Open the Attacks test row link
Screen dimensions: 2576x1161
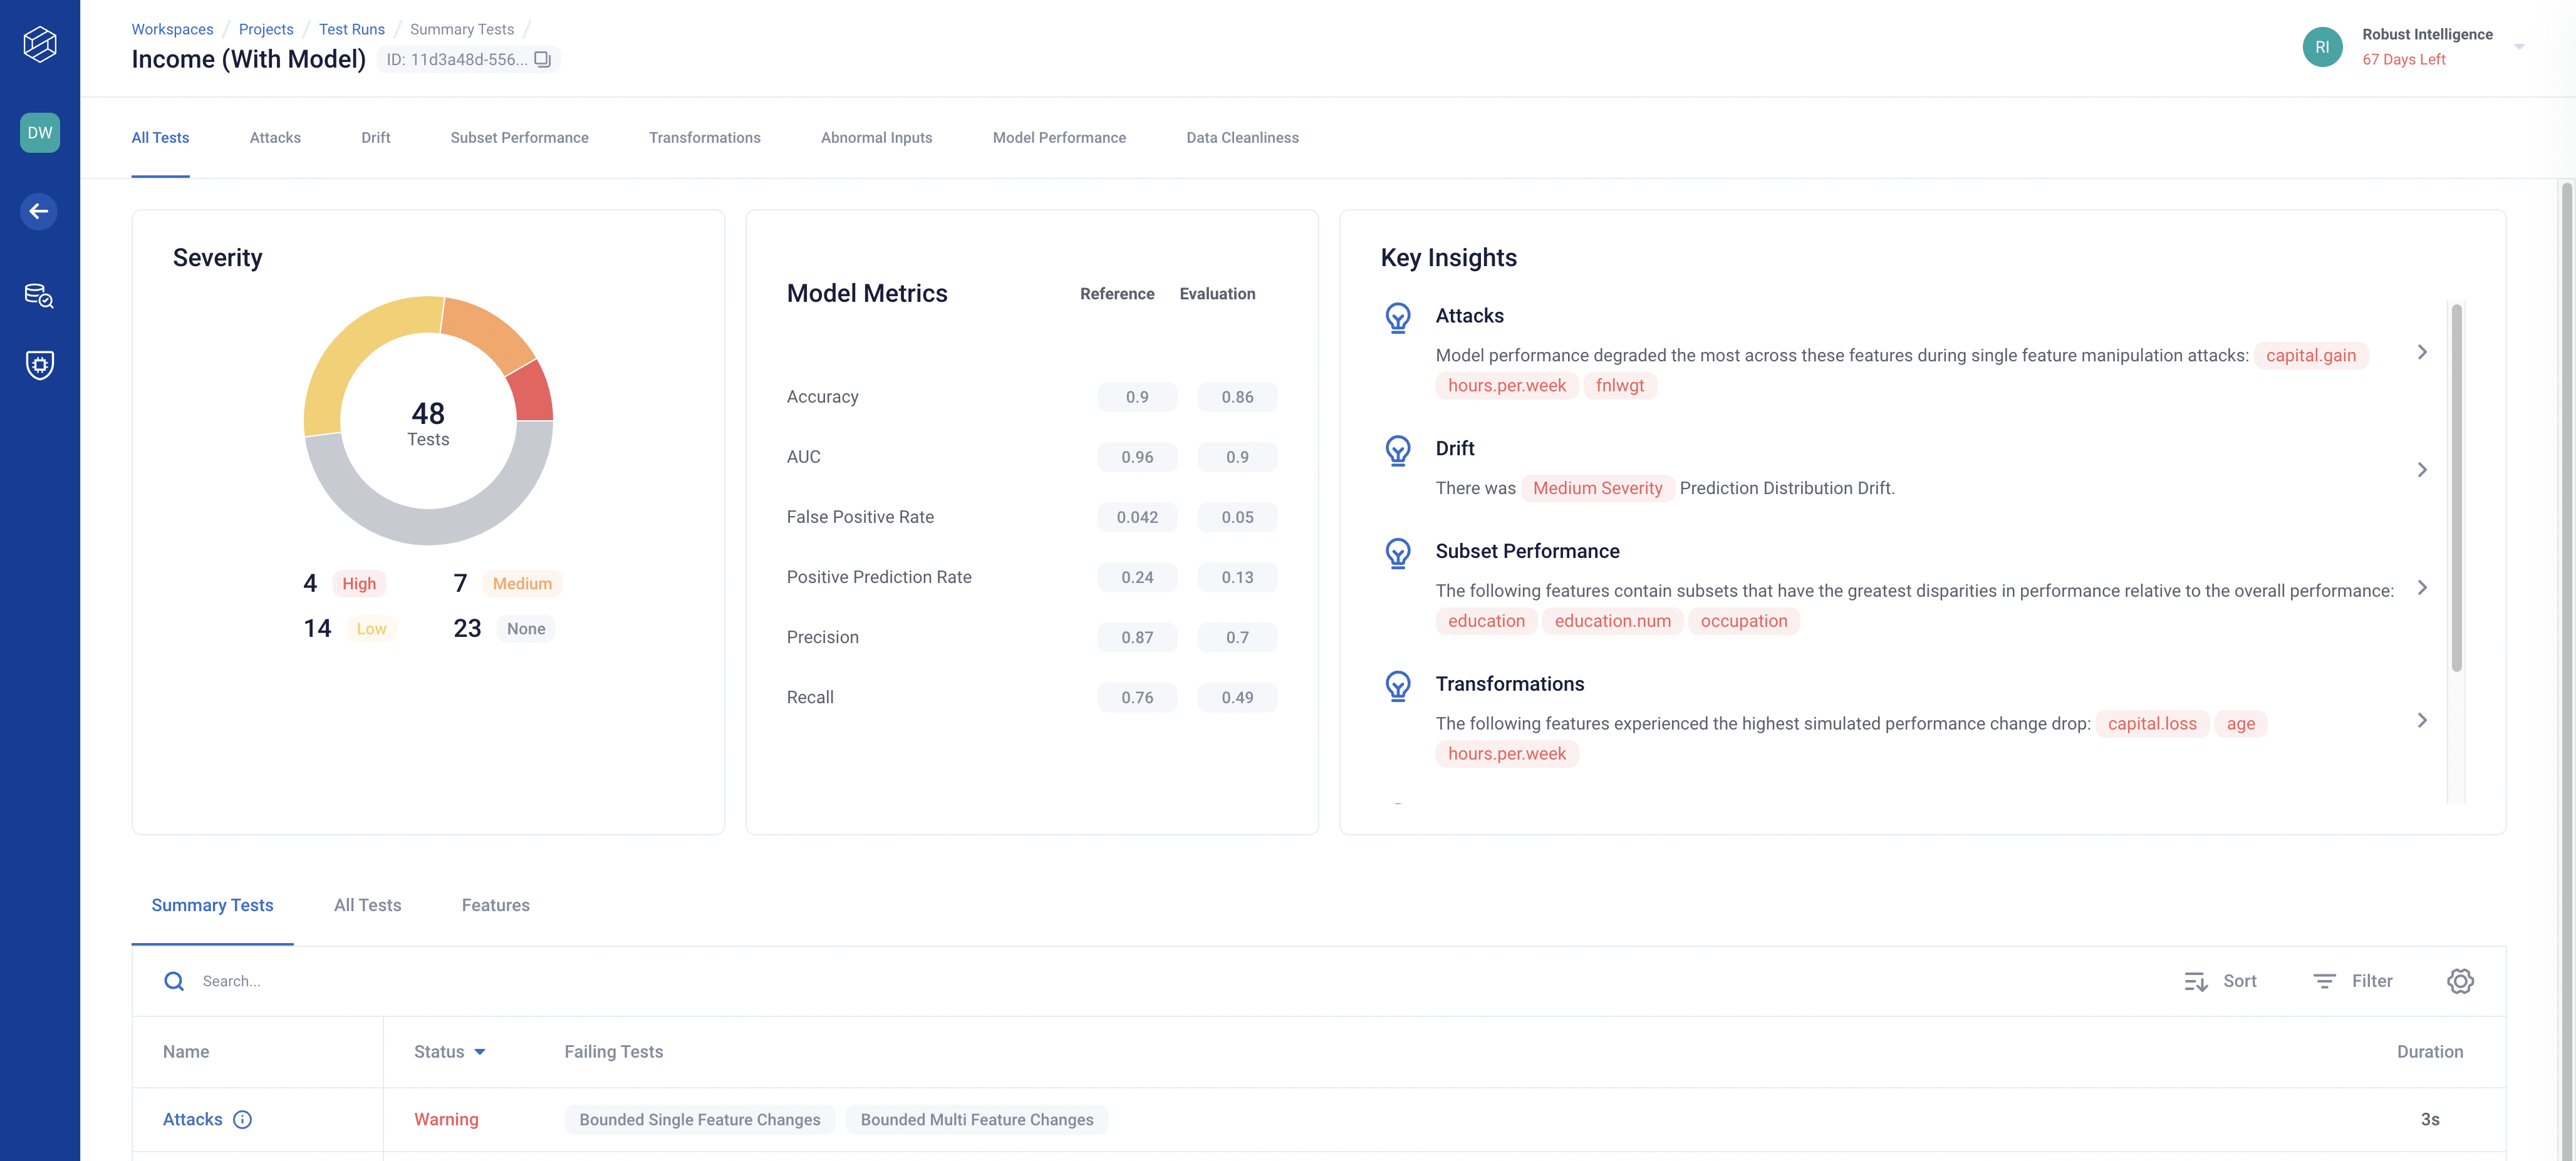(x=193, y=1119)
